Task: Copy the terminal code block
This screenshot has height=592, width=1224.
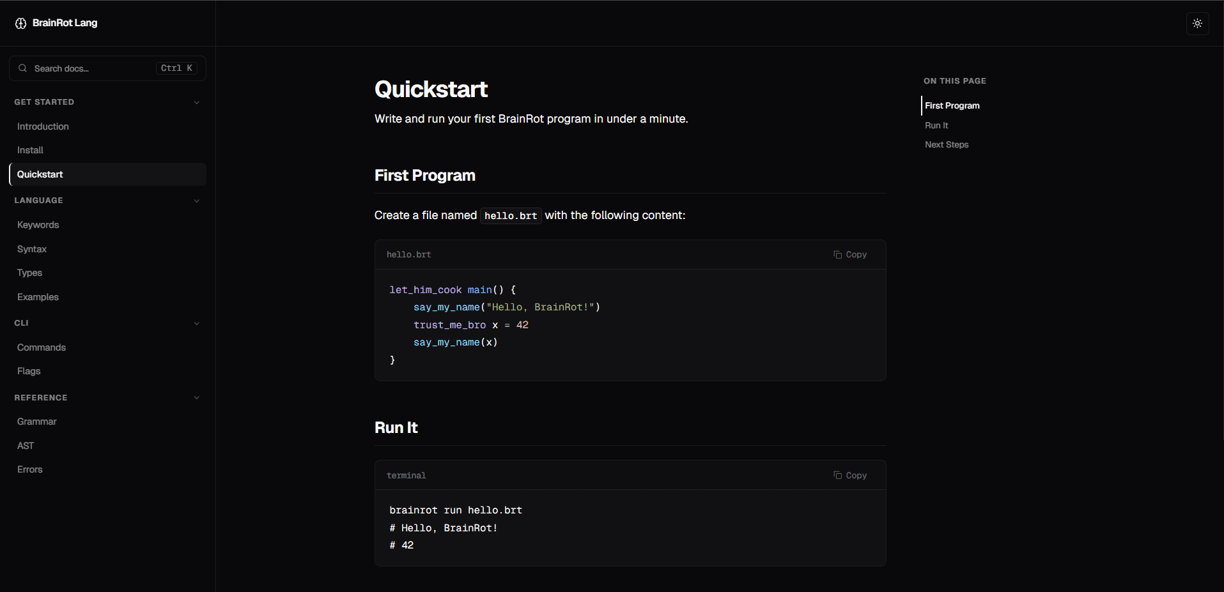Action: [x=850, y=476]
